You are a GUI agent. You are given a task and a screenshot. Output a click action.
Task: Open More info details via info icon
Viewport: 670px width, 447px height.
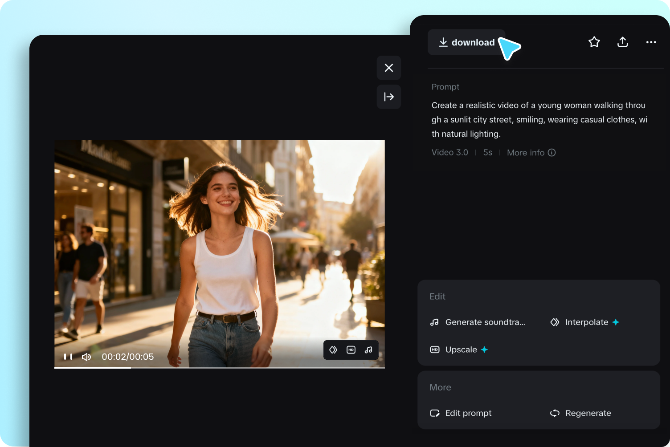552,152
